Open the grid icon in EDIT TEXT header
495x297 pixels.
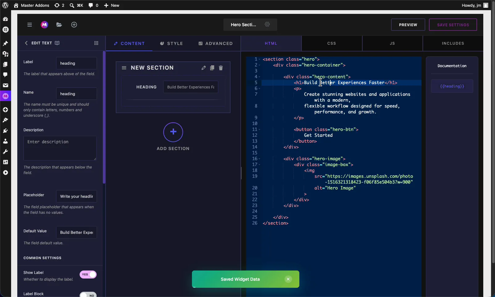(x=96, y=43)
